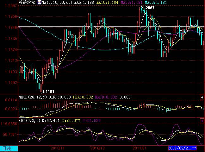Click the 2010/11 date axis marker
Viewport: 205px width, 152px height.
pyautogui.click(x=58, y=148)
